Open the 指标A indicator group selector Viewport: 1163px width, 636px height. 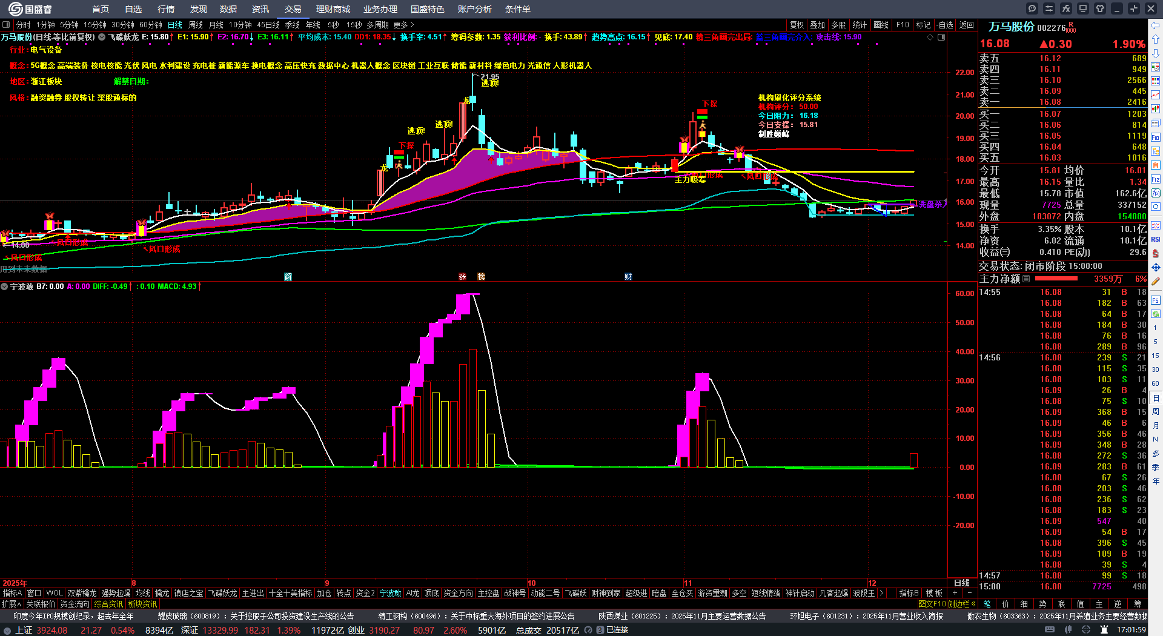[x=13, y=594]
